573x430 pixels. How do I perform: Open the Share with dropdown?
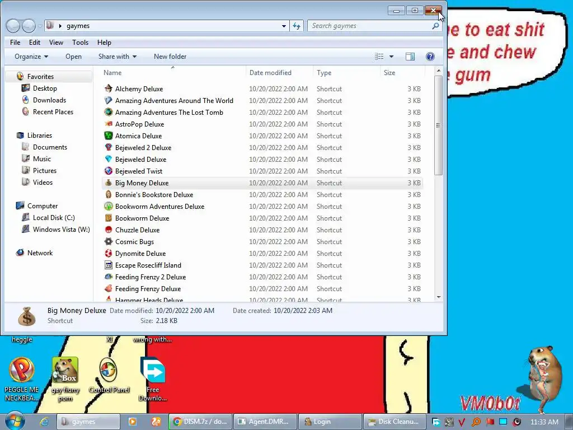(118, 57)
